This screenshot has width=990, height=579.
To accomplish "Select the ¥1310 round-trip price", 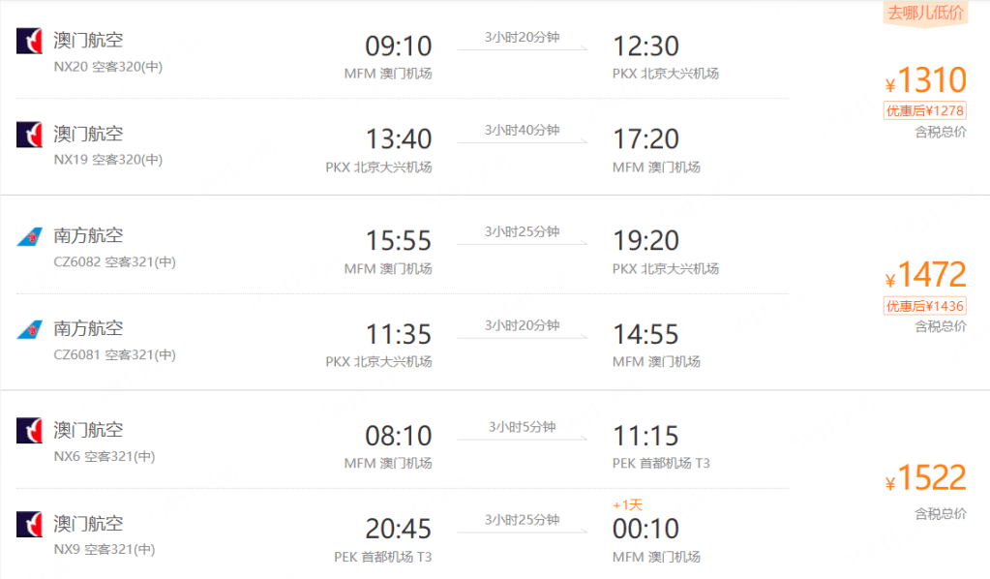I will coord(926,79).
